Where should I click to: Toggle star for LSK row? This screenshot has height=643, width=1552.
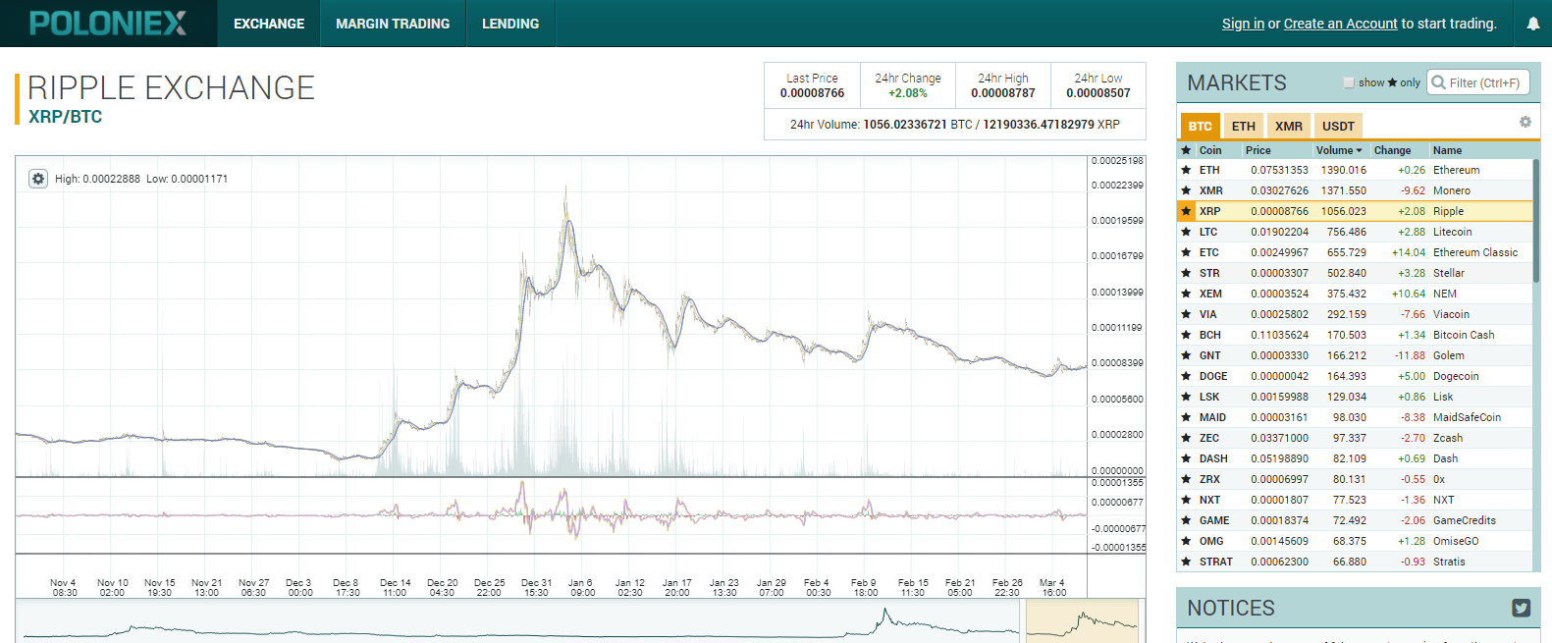tap(1186, 397)
